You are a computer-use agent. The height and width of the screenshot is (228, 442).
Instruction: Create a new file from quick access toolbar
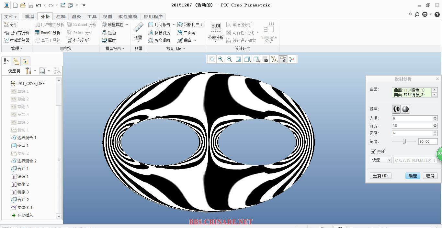pyautogui.click(x=15, y=5)
